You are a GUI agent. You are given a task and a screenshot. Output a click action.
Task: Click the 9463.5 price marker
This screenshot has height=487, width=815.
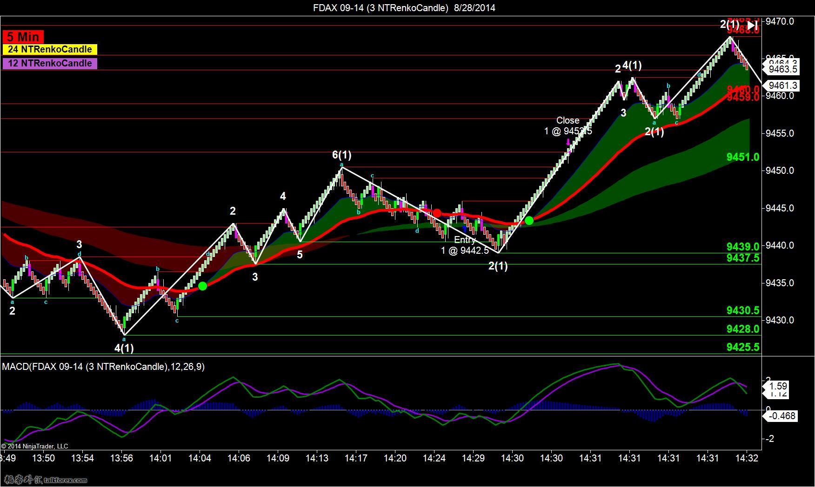(783, 69)
